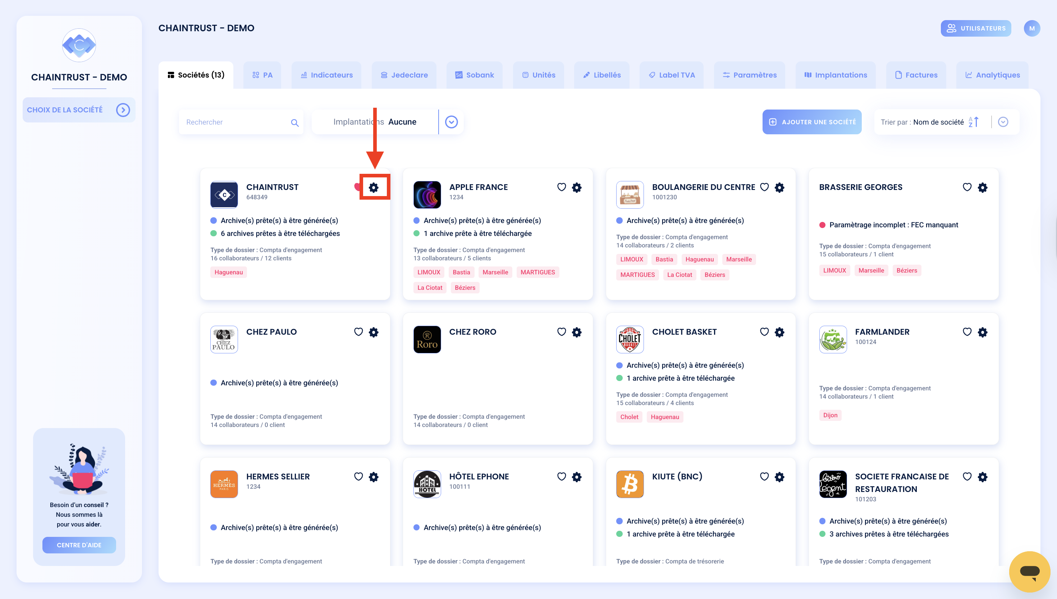Screen dimensions: 1057x599
Task: Click the search magnifier icon
Action: pos(294,122)
